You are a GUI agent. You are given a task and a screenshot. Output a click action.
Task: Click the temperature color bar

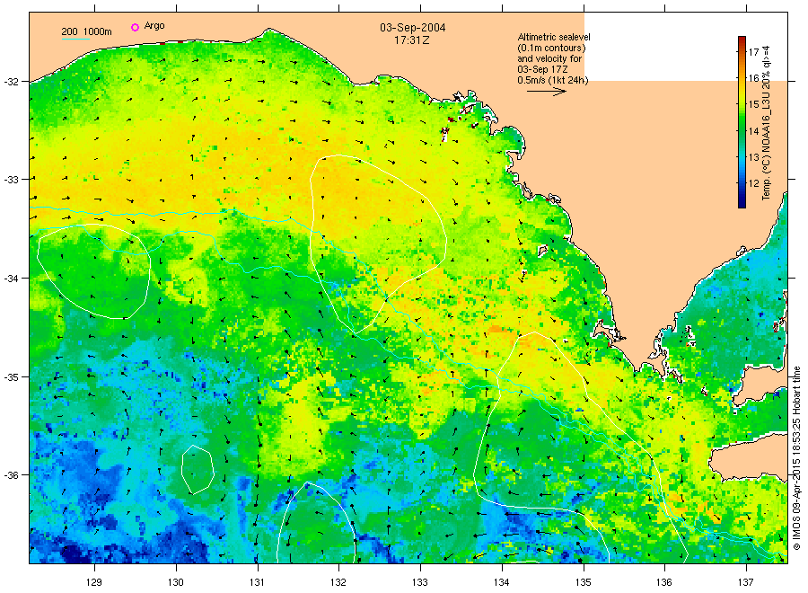tap(742, 122)
